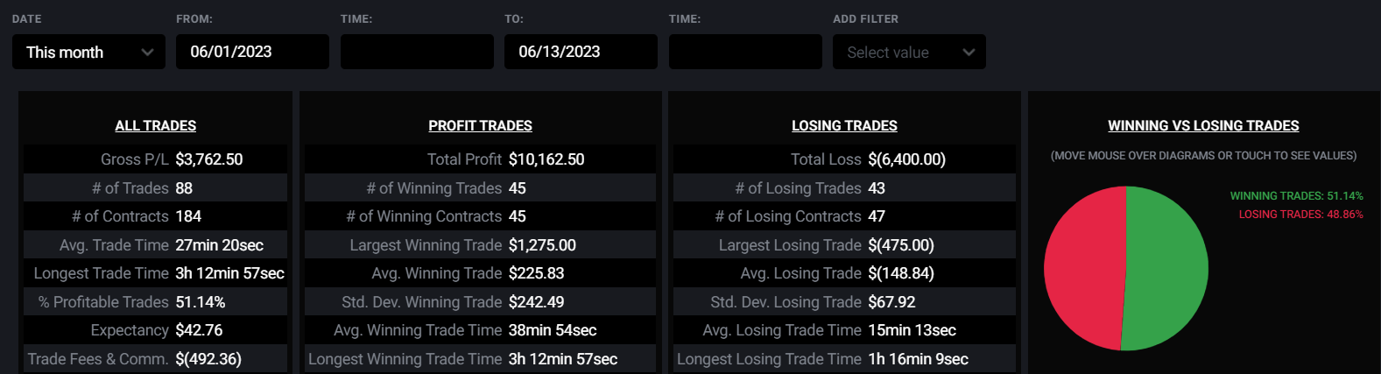Click the PROFIT TRADES heading

[480, 125]
